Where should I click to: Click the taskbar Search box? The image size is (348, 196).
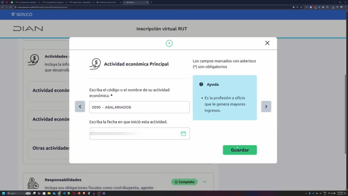coord(19,193)
